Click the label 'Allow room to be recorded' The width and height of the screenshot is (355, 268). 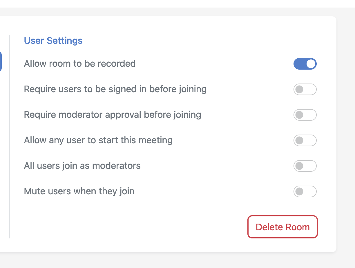79,64
